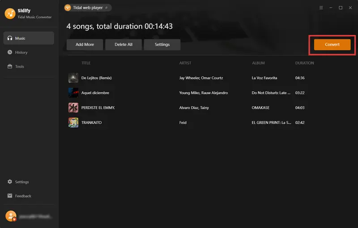This screenshot has width=358, height=228.
Task: Click the clock icon beside History
Action: coord(10,52)
